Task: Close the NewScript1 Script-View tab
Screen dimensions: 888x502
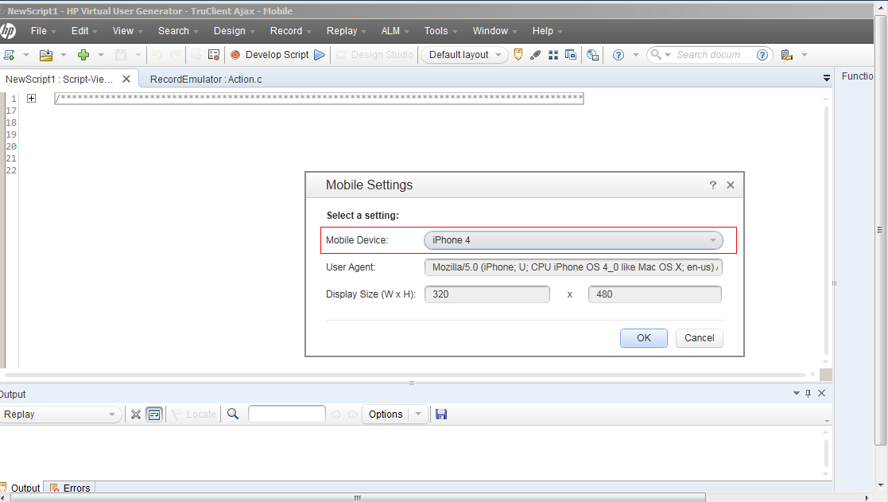Action: pos(126,79)
